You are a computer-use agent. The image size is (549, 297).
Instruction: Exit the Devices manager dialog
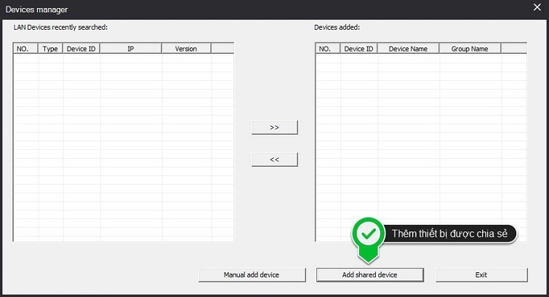click(x=481, y=274)
